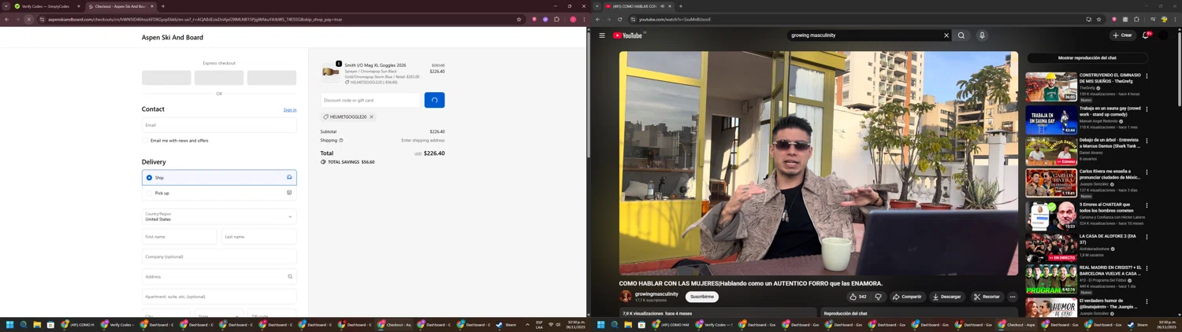Viewport: 1182px width, 332px height.
Task: Go to YouTube home via logo
Action: [x=628, y=35]
